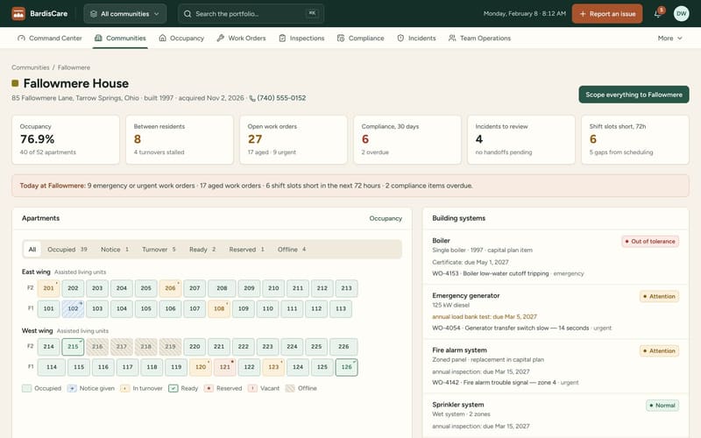Open the Occupancy nav tab
This screenshot has width=701, height=438.
[181, 39]
